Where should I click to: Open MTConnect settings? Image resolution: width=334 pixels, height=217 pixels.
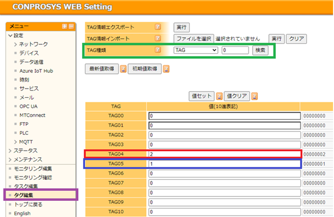[33, 115]
